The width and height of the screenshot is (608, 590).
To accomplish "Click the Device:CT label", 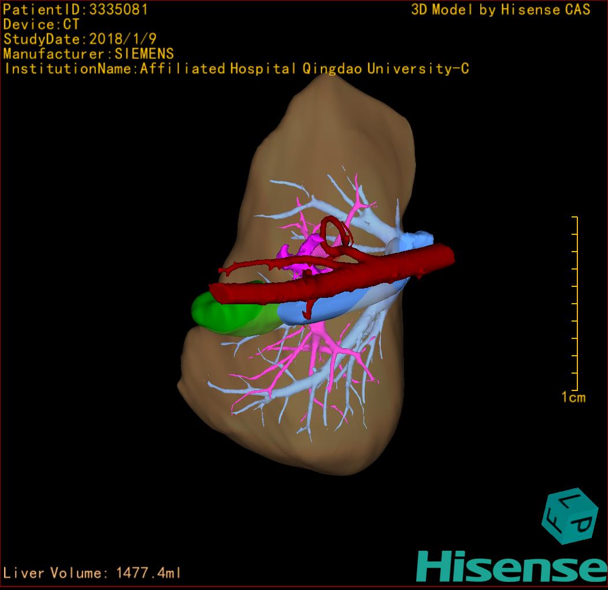I will [41, 24].
